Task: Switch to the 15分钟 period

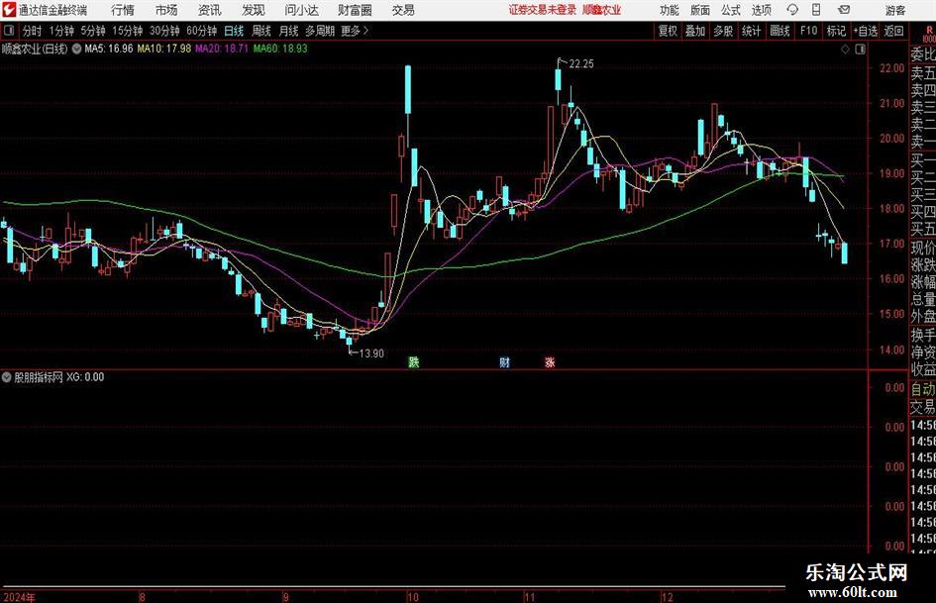Action: (128, 31)
